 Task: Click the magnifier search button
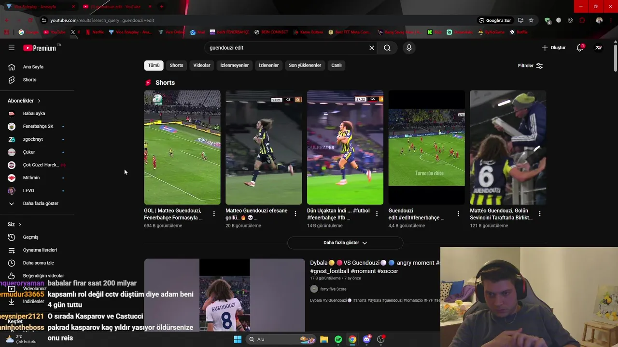(387, 48)
